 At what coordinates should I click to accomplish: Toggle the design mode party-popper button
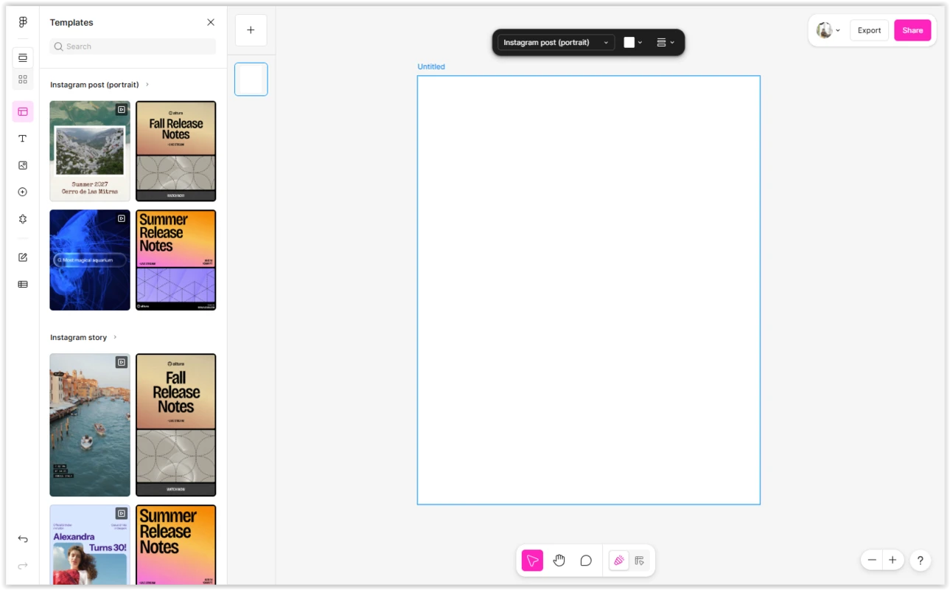tap(619, 560)
